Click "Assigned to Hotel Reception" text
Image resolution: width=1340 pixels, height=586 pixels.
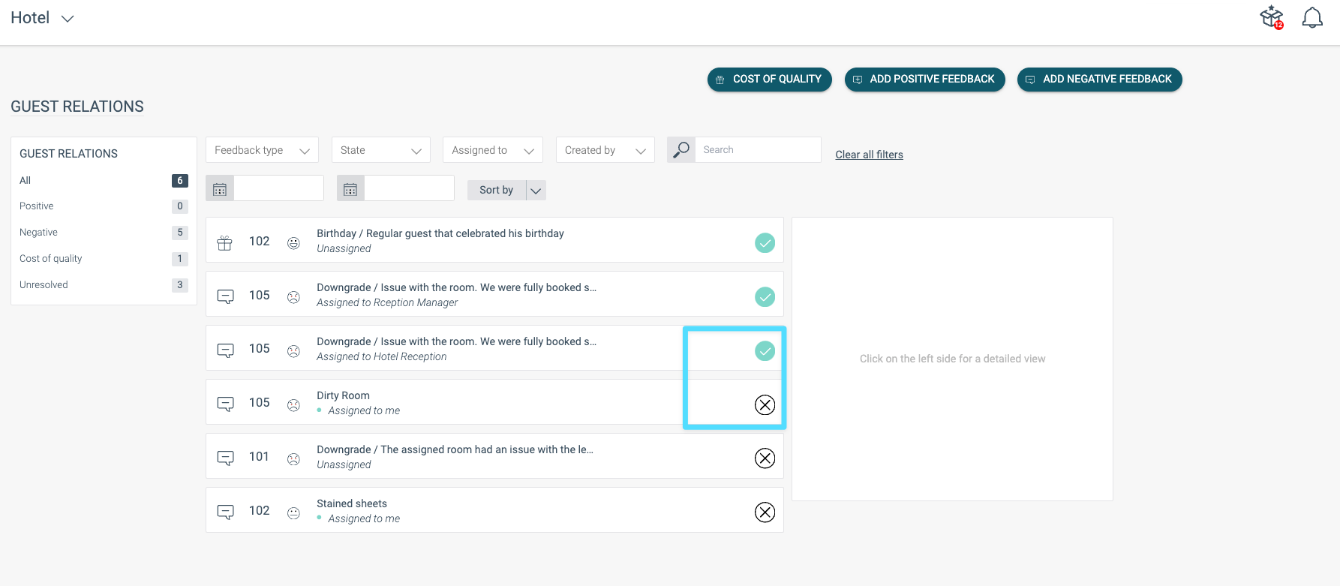tap(381, 356)
